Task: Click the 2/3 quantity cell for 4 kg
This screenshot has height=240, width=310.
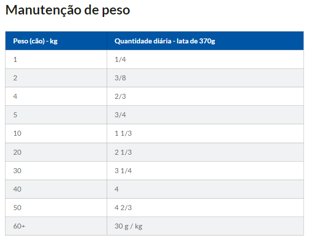Action: click(x=120, y=96)
